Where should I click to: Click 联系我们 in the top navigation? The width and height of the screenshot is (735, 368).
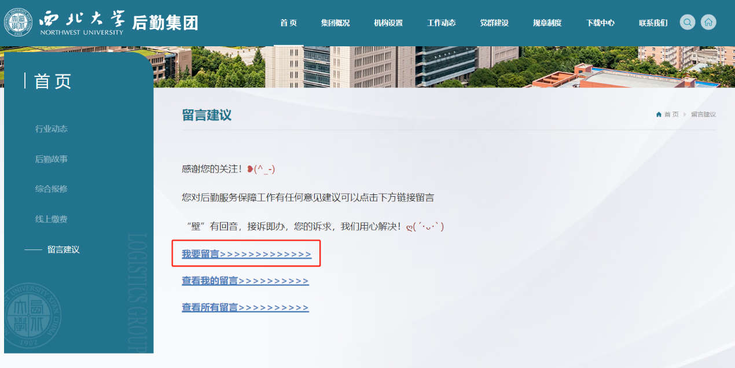653,23
